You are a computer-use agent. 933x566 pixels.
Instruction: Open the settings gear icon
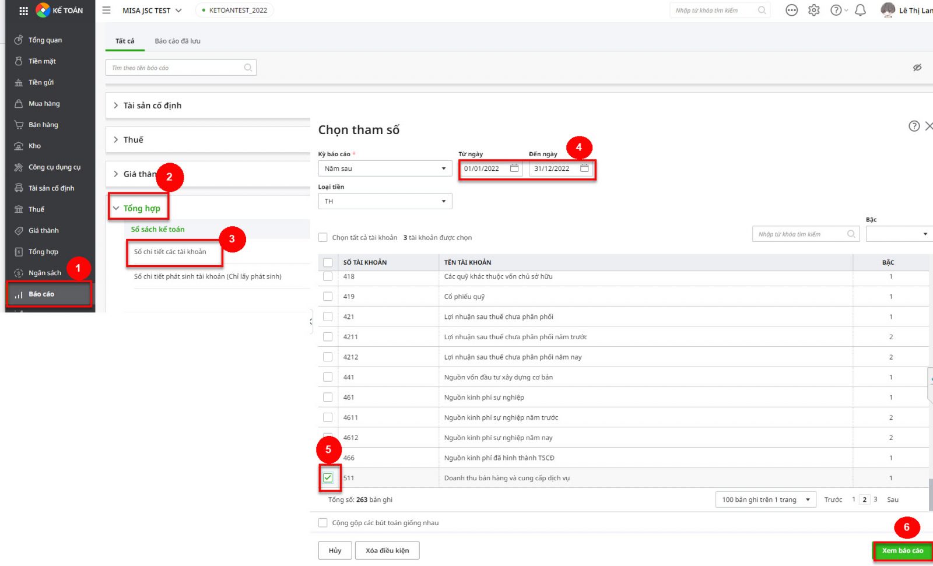click(814, 10)
